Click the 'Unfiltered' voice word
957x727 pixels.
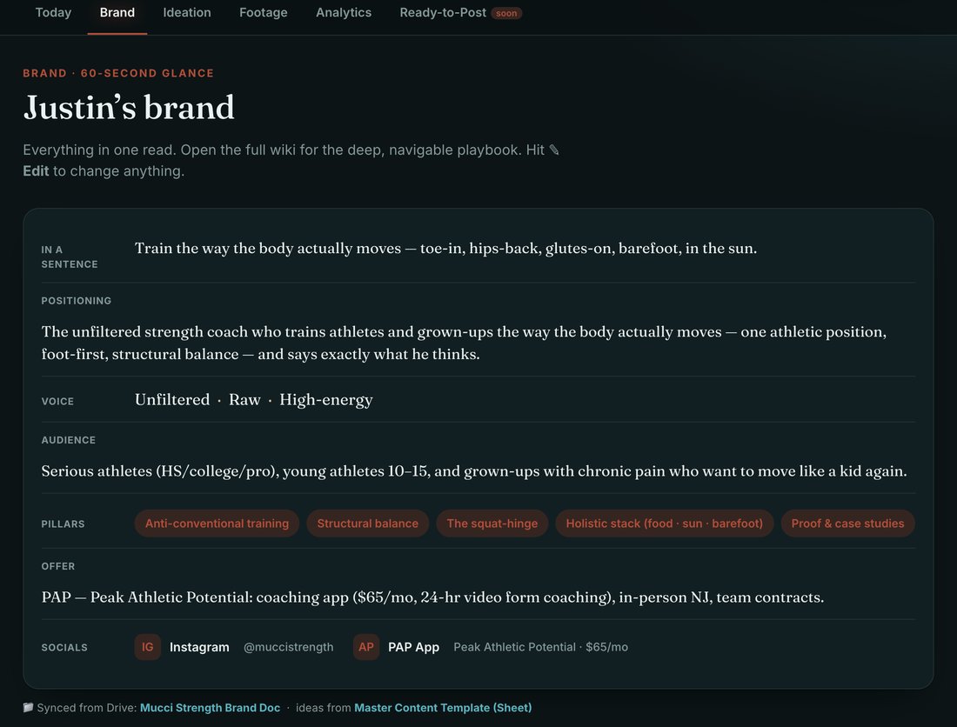(x=172, y=399)
